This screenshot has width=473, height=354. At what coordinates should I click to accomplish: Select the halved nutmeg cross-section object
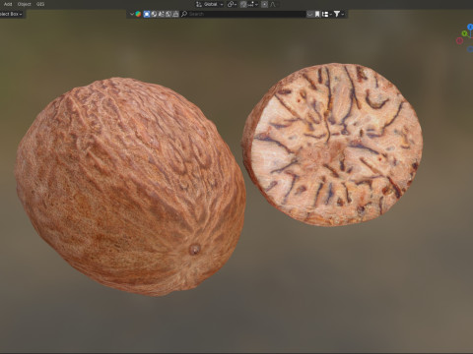332,145
